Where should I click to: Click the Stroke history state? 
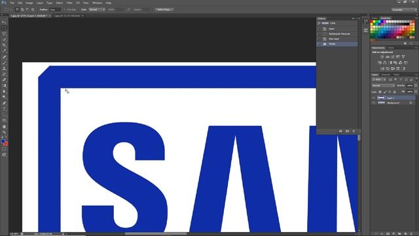tap(337, 44)
